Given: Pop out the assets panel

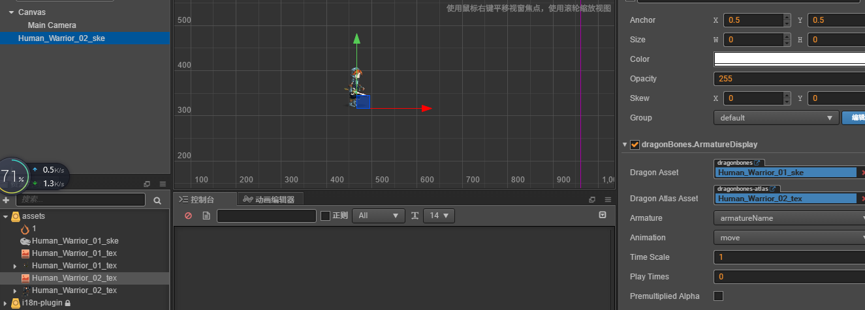Looking at the screenshot, I should tap(147, 184).
